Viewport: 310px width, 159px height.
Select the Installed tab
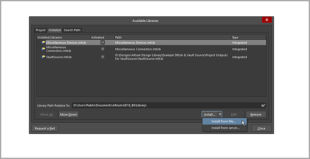(55, 30)
